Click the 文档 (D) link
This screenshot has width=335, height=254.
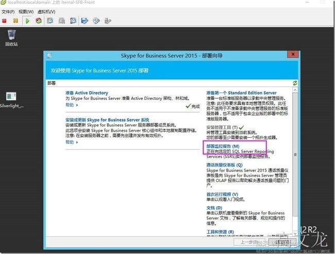click(x=214, y=208)
